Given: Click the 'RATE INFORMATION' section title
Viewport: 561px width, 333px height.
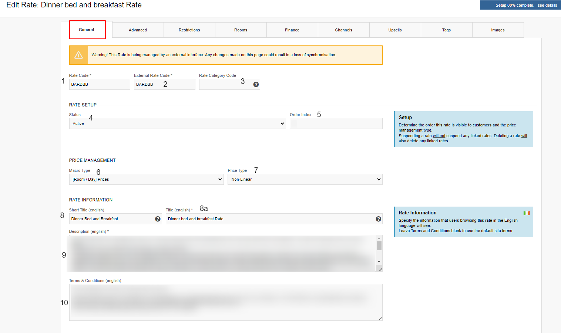Looking at the screenshot, I should point(91,200).
